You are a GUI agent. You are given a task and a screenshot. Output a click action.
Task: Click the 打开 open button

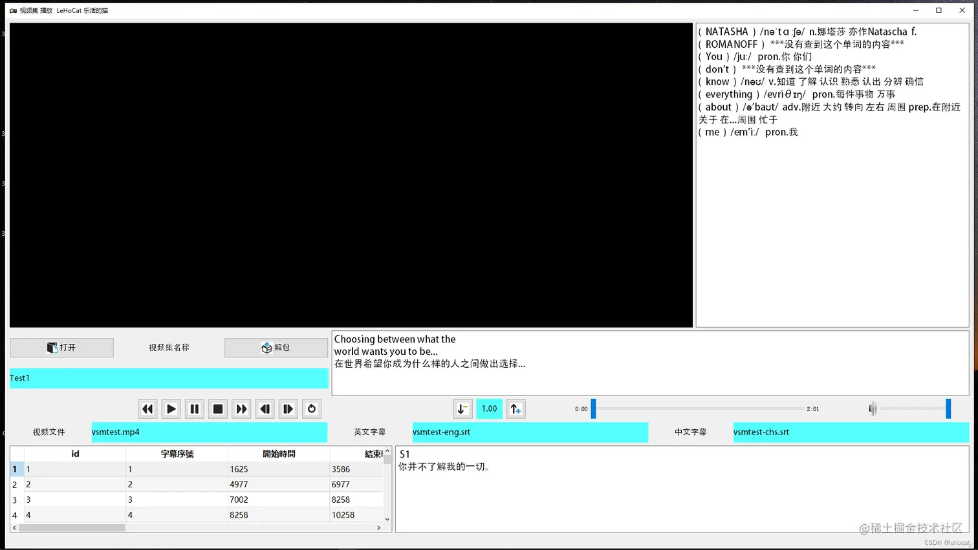click(x=61, y=348)
